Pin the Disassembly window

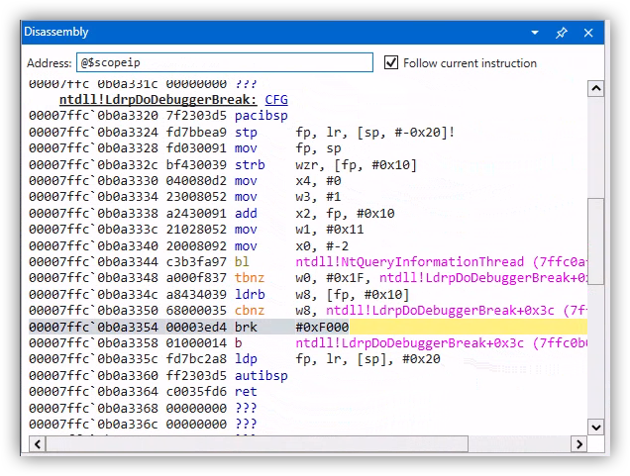tap(562, 33)
